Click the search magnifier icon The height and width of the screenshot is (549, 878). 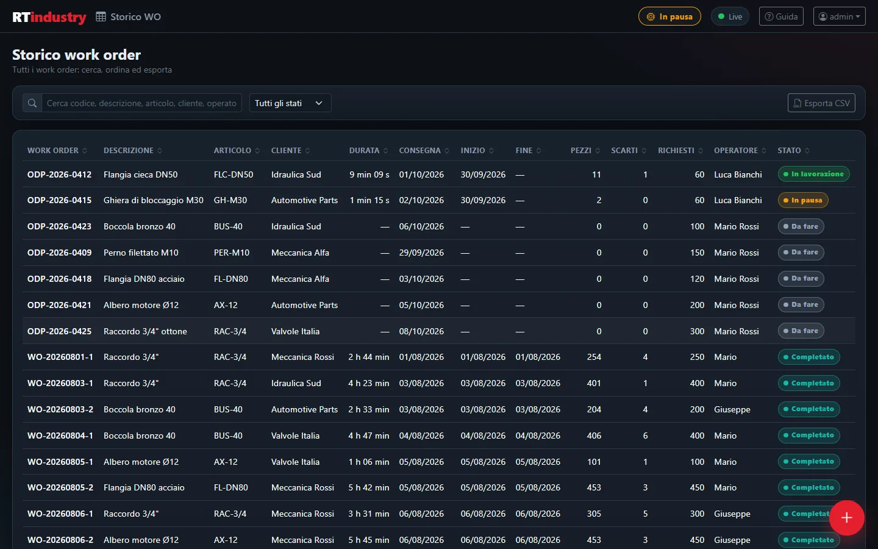pos(32,103)
